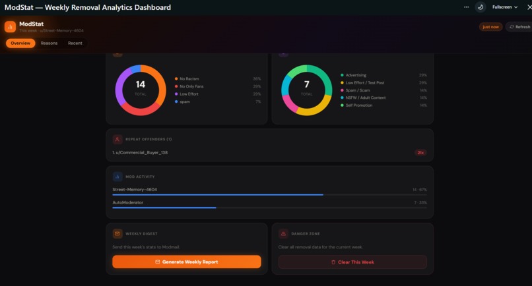The image size is (532, 286).
Task: Click the orange ModStat logo icon
Action: pyautogui.click(x=10, y=27)
